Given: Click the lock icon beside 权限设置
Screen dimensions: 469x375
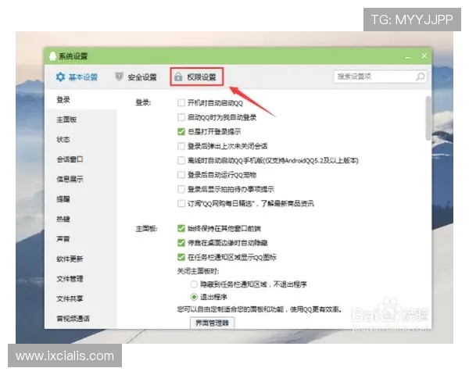Looking at the screenshot, I should (x=178, y=77).
